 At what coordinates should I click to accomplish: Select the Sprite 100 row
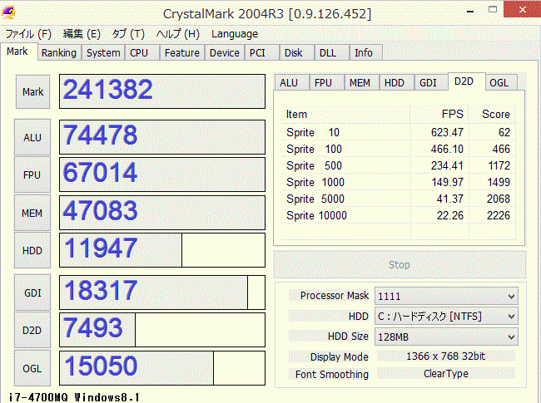pyautogui.click(x=399, y=149)
